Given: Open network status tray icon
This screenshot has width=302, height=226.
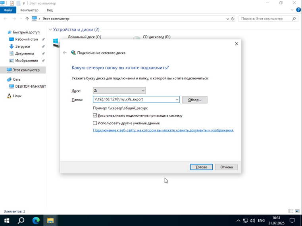Looking at the screenshot, I should point(245,220).
